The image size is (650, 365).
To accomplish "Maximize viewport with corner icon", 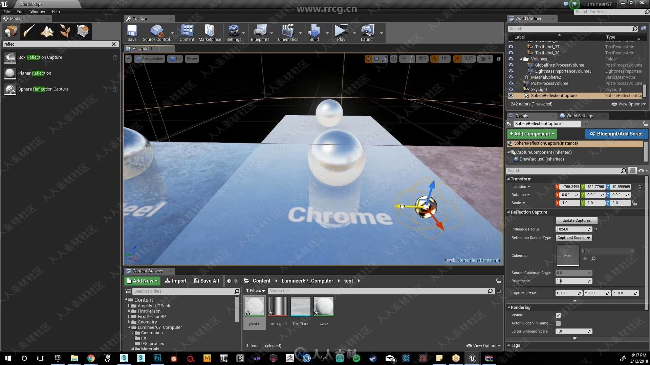I will 498,59.
